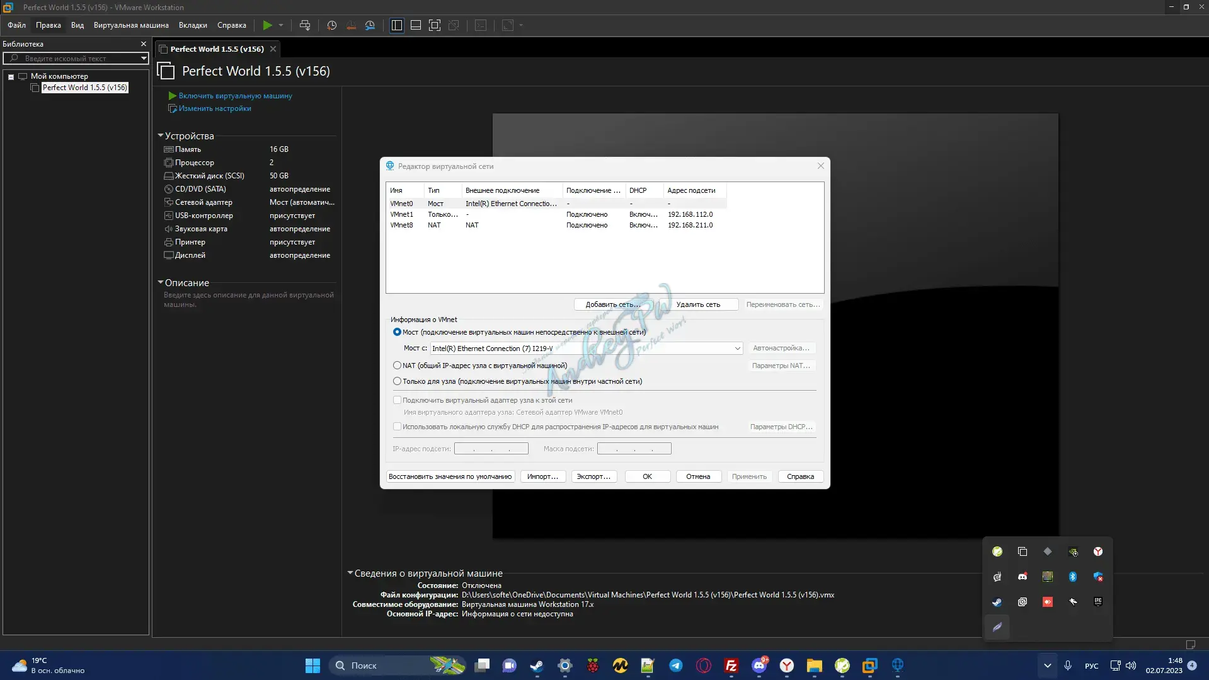The height and width of the screenshot is (680, 1209).
Task: Click the Discord icon in tray overflow
Action: point(1023,577)
